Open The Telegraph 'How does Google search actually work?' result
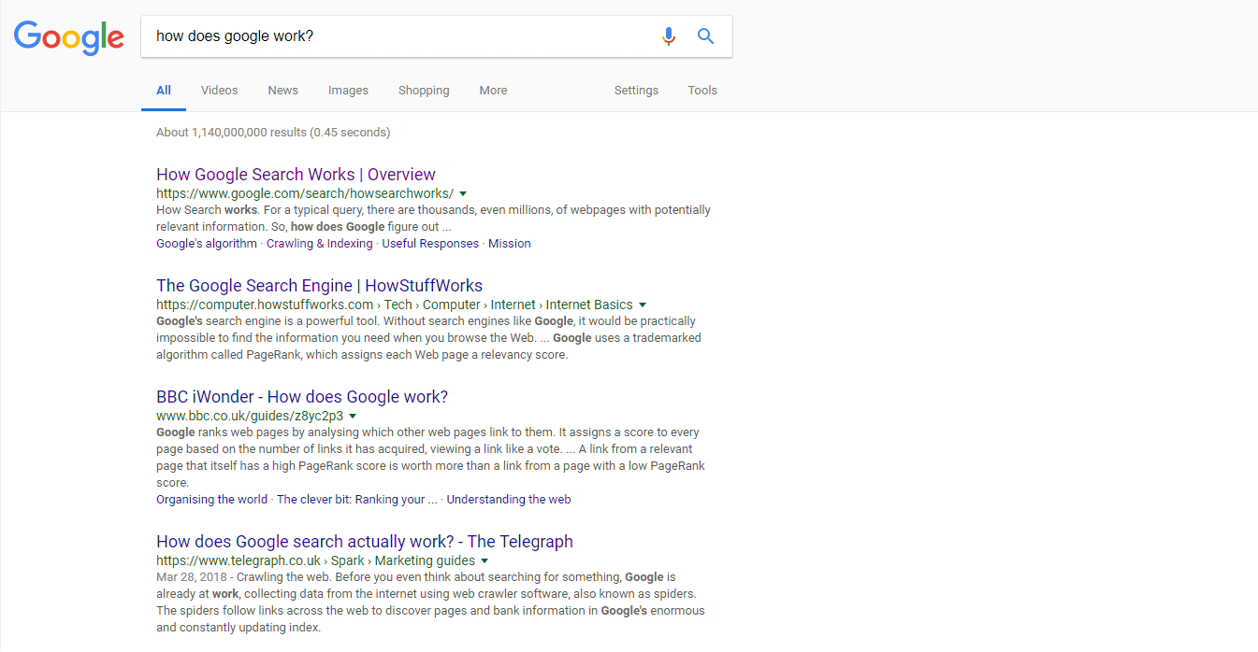1258x652 pixels. [365, 542]
